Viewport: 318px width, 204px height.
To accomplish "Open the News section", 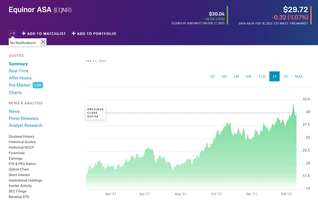I will [14, 112].
